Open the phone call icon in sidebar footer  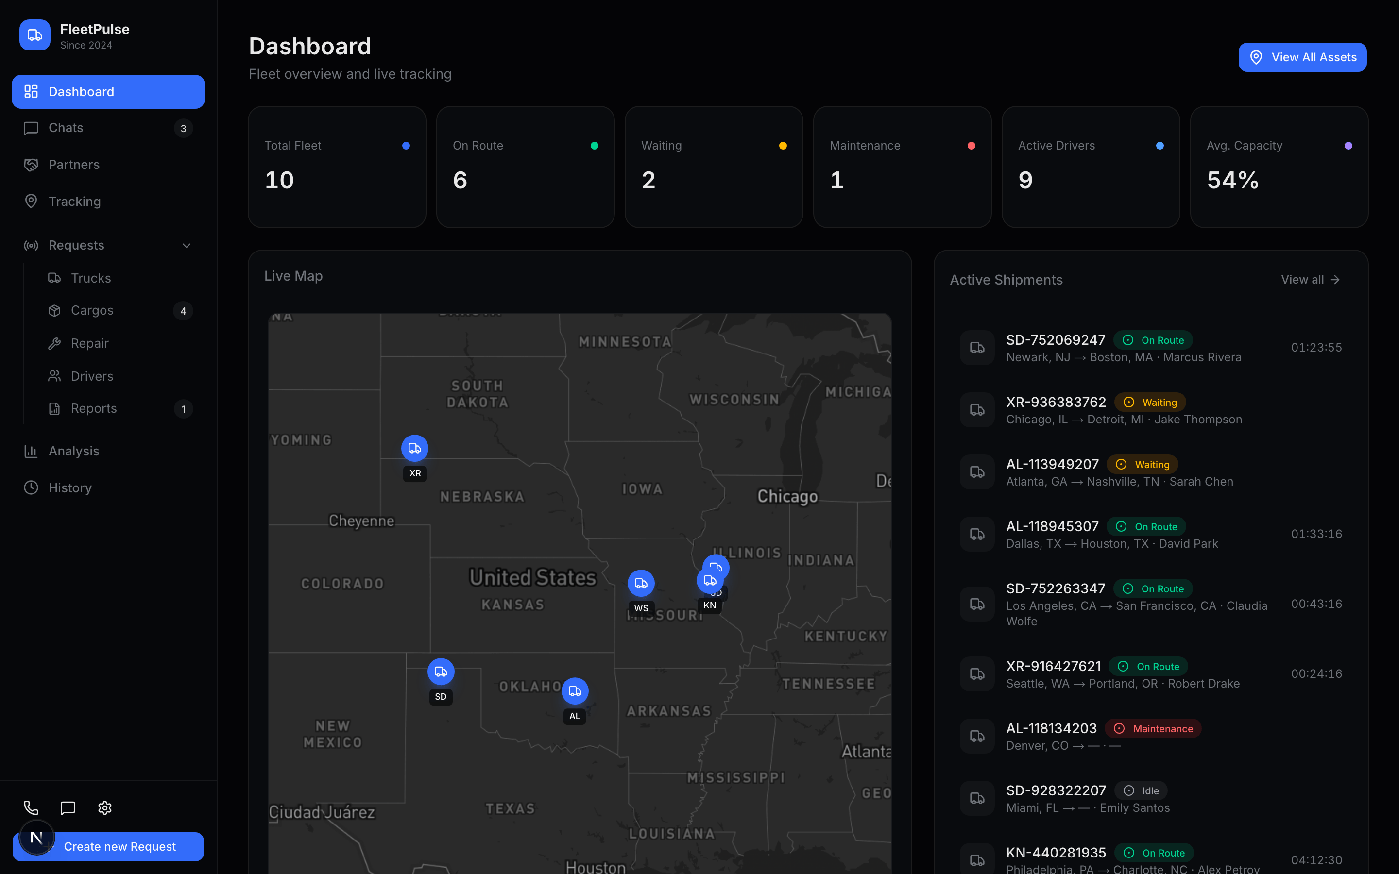(31, 807)
